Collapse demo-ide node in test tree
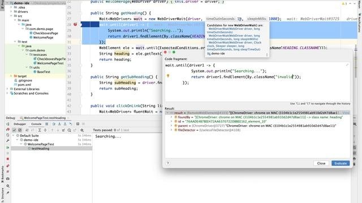 click(17, 140)
